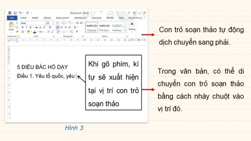Viewport: 251px width, 141px height.
Task: Toggle Bold formatting button
Action: [22, 27]
